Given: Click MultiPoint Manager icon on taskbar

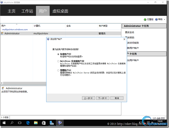Looking at the screenshot, I should click(60, 123).
